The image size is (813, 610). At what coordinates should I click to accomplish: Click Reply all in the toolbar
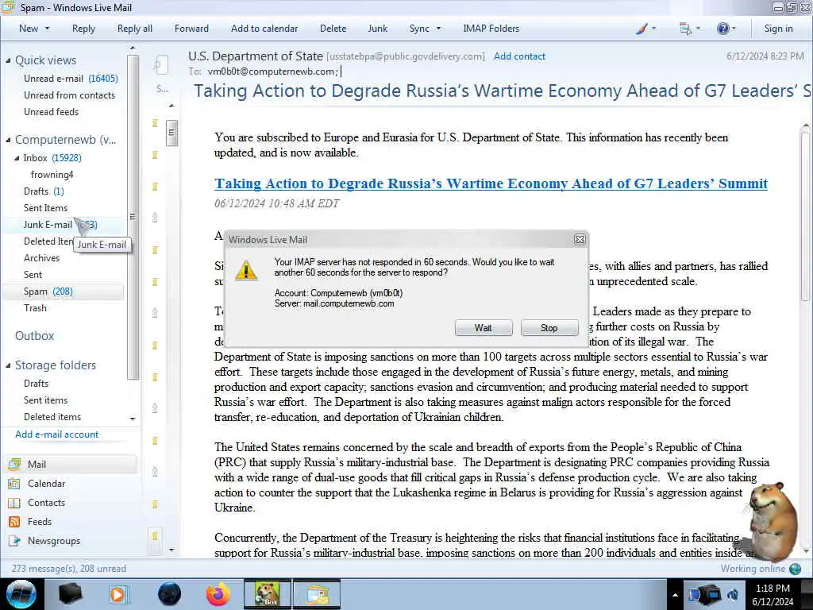tap(135, 29)
